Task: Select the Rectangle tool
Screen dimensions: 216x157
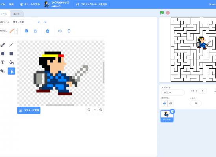Action: click(x=11, y=53)
